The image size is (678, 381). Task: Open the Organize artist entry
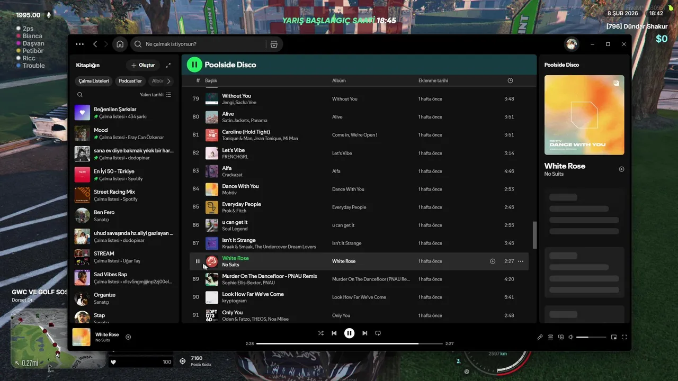[124, 298]
